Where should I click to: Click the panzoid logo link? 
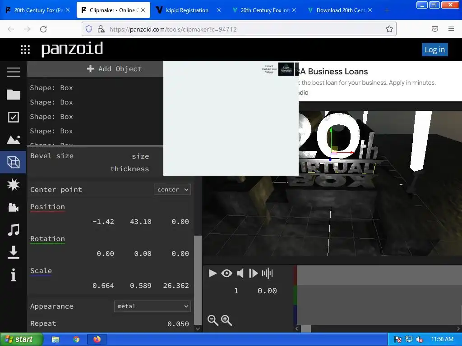(72, 49)
